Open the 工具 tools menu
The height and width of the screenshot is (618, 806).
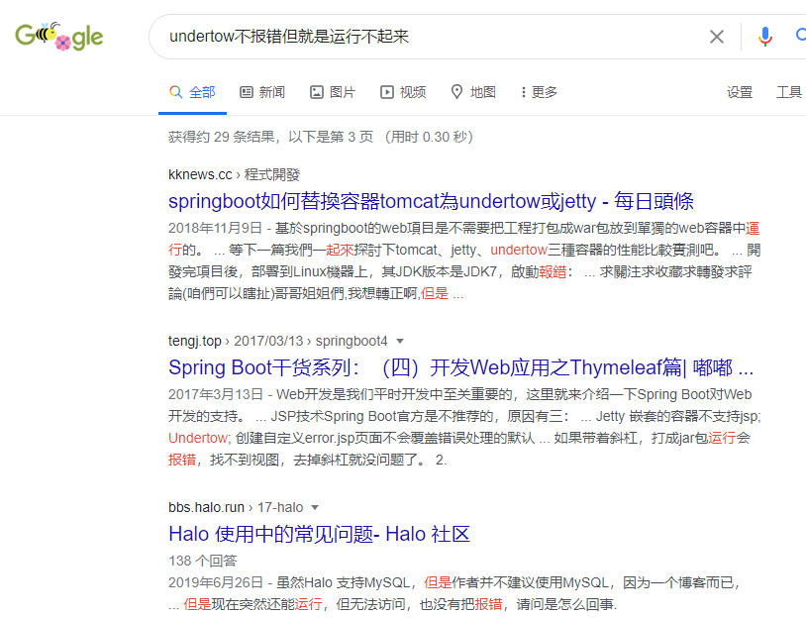[x=789, y=91]
